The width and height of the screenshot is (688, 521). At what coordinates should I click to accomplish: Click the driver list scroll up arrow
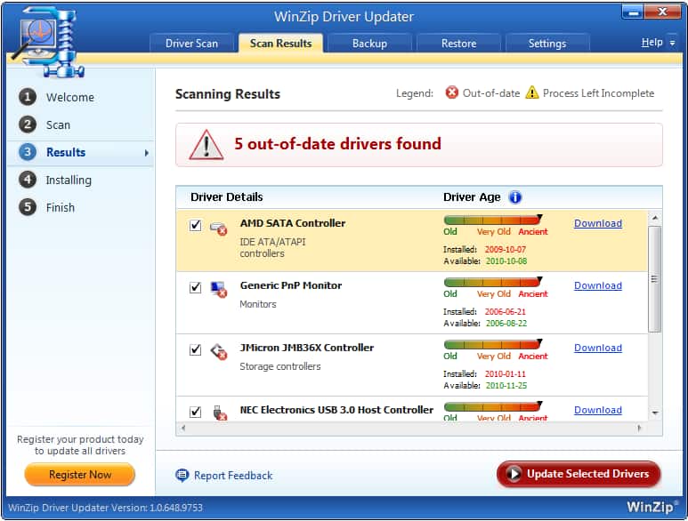655,218
